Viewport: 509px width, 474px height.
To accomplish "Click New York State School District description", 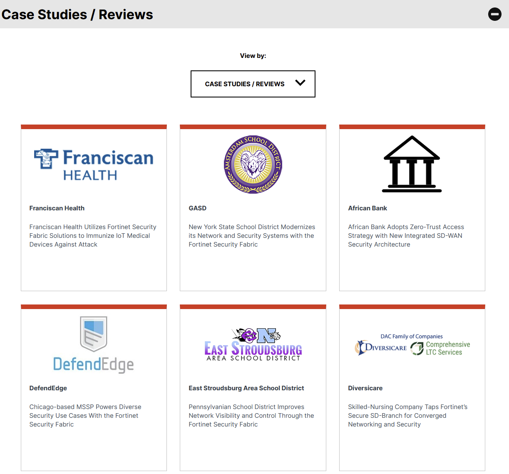I will (x=252, y=236).
